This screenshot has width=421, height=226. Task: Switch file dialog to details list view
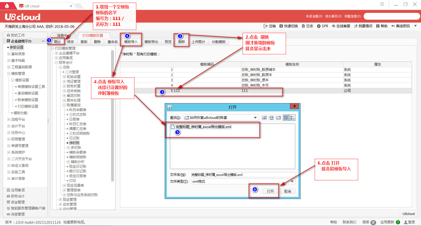[292, 118]
